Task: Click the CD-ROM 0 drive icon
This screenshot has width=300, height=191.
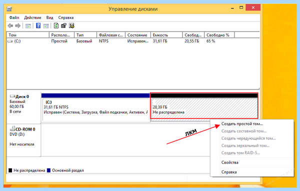Action: tap(12, 128)
